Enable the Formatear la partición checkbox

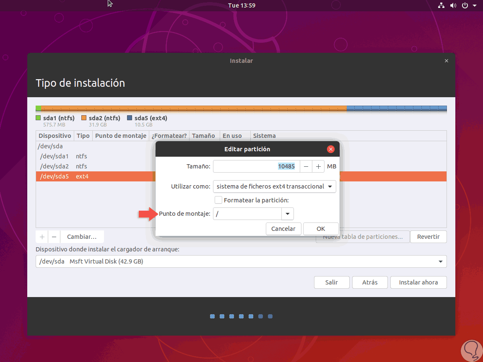pos(218,200)
